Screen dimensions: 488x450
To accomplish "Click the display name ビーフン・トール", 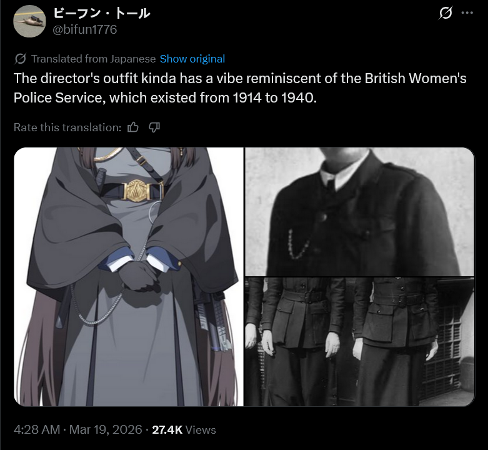I will pos(101,13).
